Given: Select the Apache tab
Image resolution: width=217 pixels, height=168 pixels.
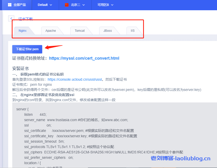Looking at the screenshot, I should click(51, 31).
